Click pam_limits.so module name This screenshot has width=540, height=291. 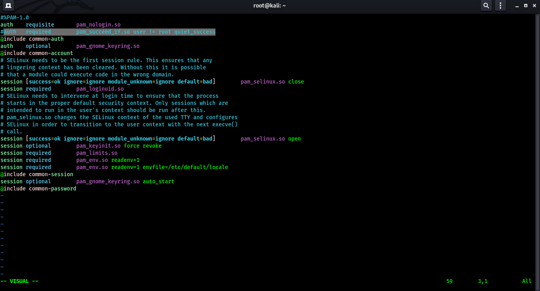pos(97,153)
